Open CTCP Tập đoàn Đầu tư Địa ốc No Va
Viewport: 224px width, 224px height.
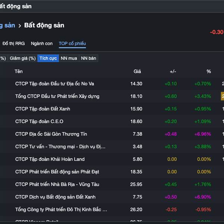pyautogui.click(x=55, y=84)
